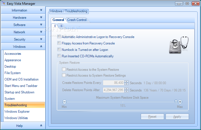This screenshot has width=201, height=130.
Task: Open Start Menu and Taskbar settings
Action: tap(21, 86)
